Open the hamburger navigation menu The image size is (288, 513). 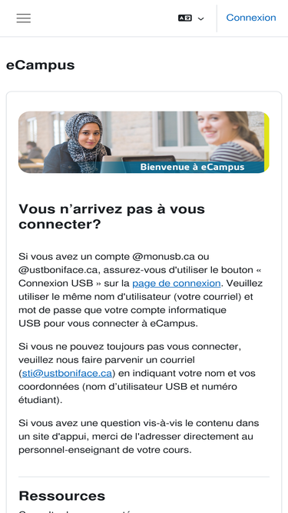[x=24, y=18]
